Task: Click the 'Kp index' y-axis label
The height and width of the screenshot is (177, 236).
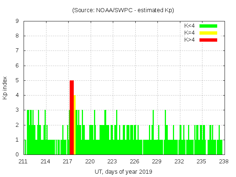Action: (x=5, y=88)
